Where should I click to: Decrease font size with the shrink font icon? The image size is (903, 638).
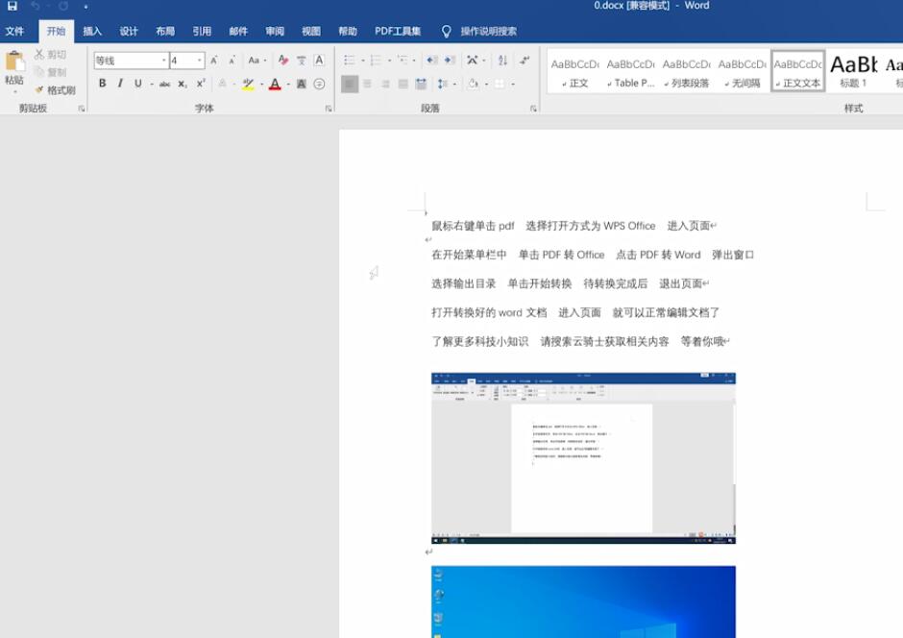point(232,60)
